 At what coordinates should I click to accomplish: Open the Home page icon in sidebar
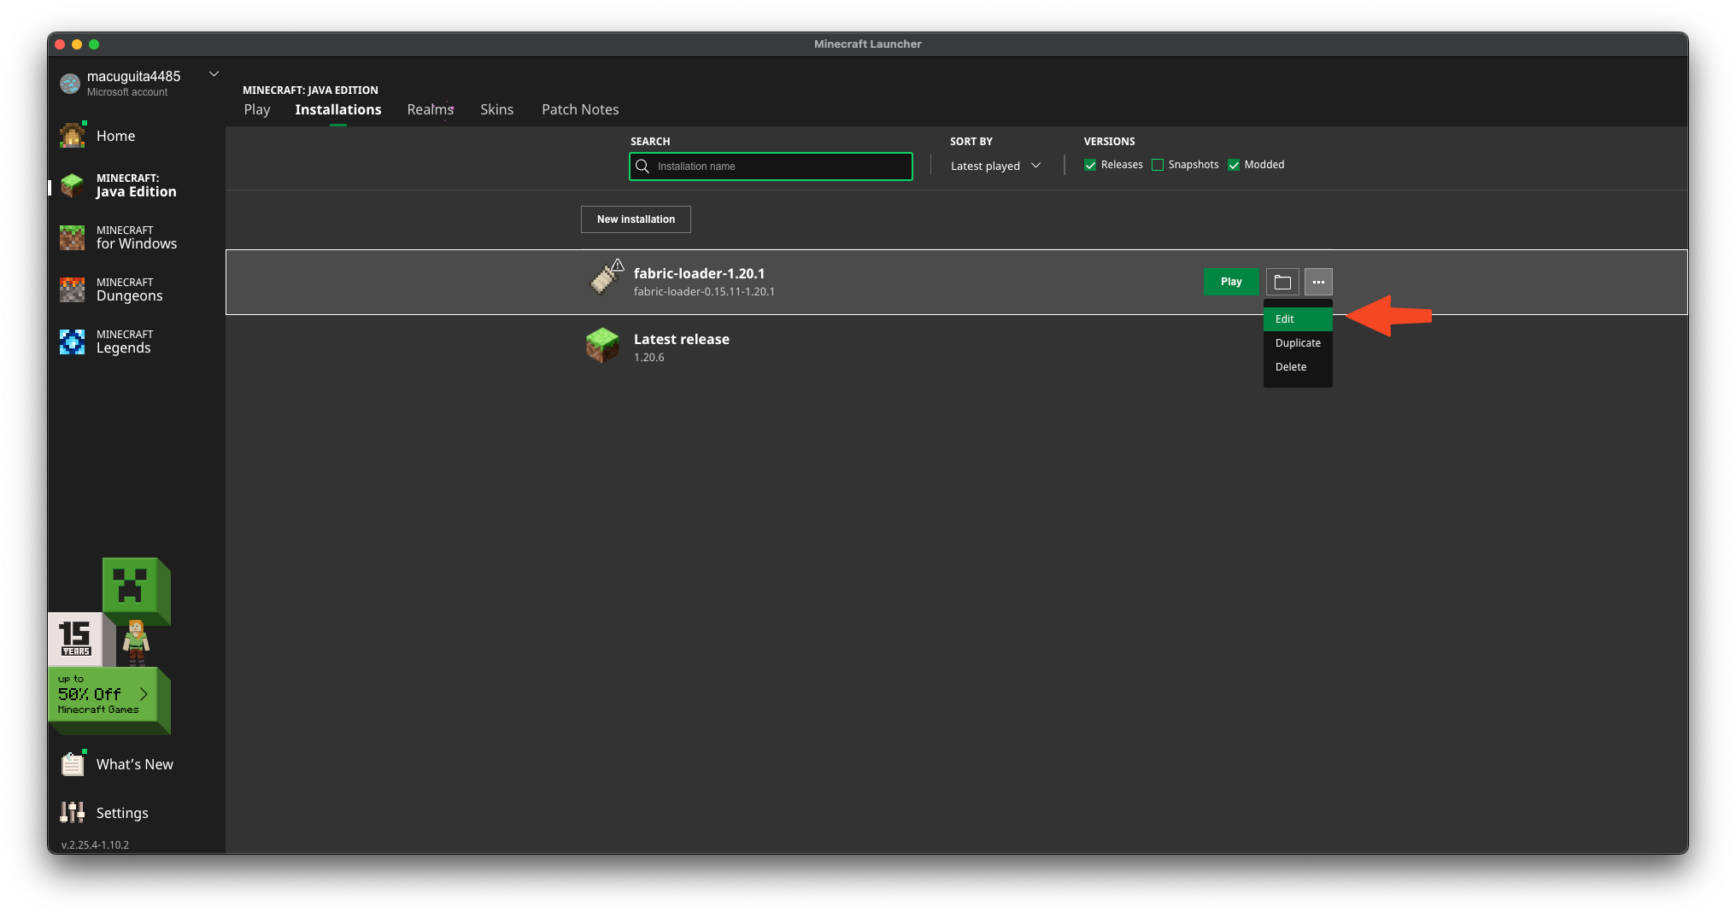[73, 136]
